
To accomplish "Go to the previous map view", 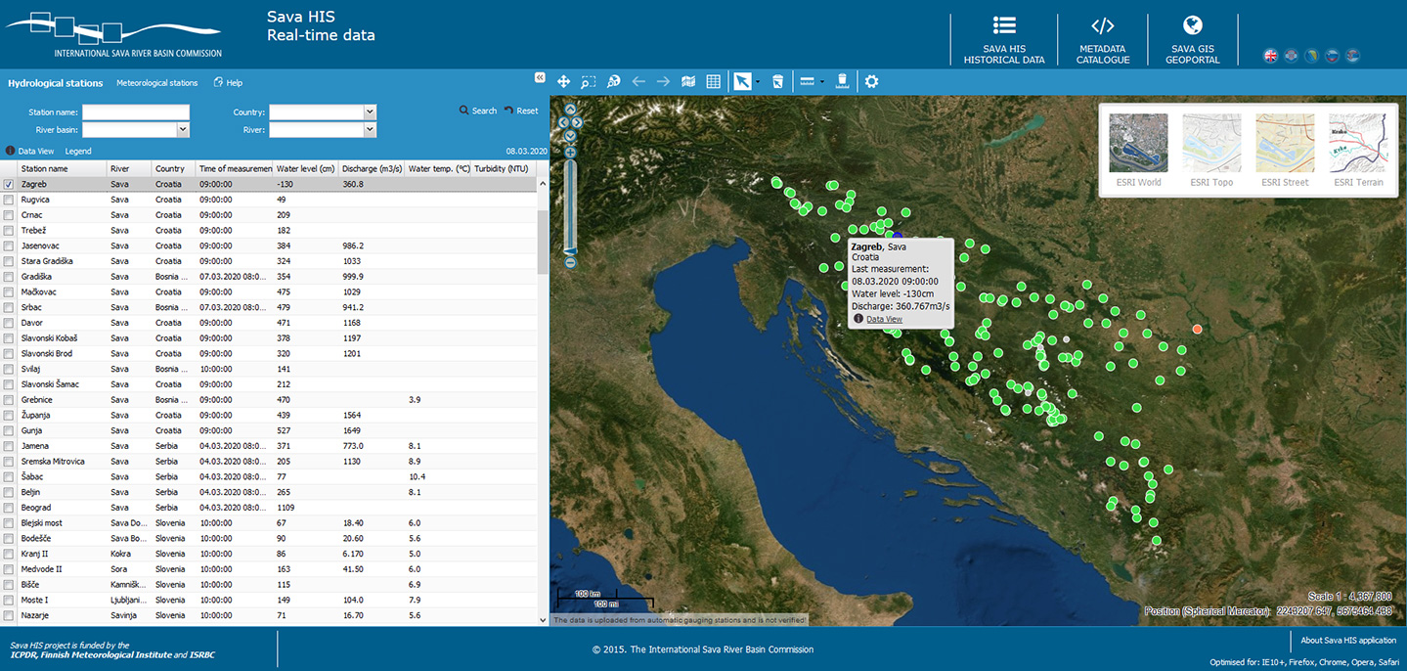I will (638, 81).
